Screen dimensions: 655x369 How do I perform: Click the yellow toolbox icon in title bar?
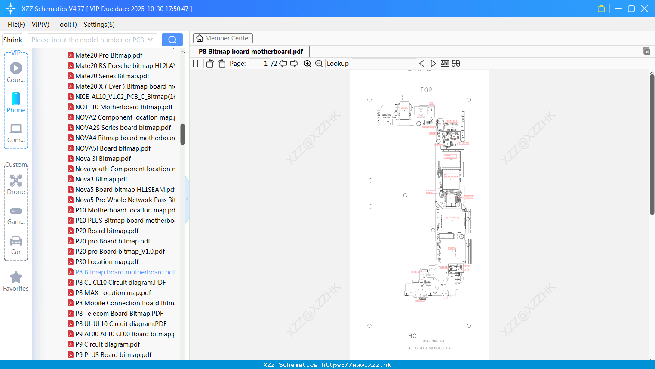(601, 9)
